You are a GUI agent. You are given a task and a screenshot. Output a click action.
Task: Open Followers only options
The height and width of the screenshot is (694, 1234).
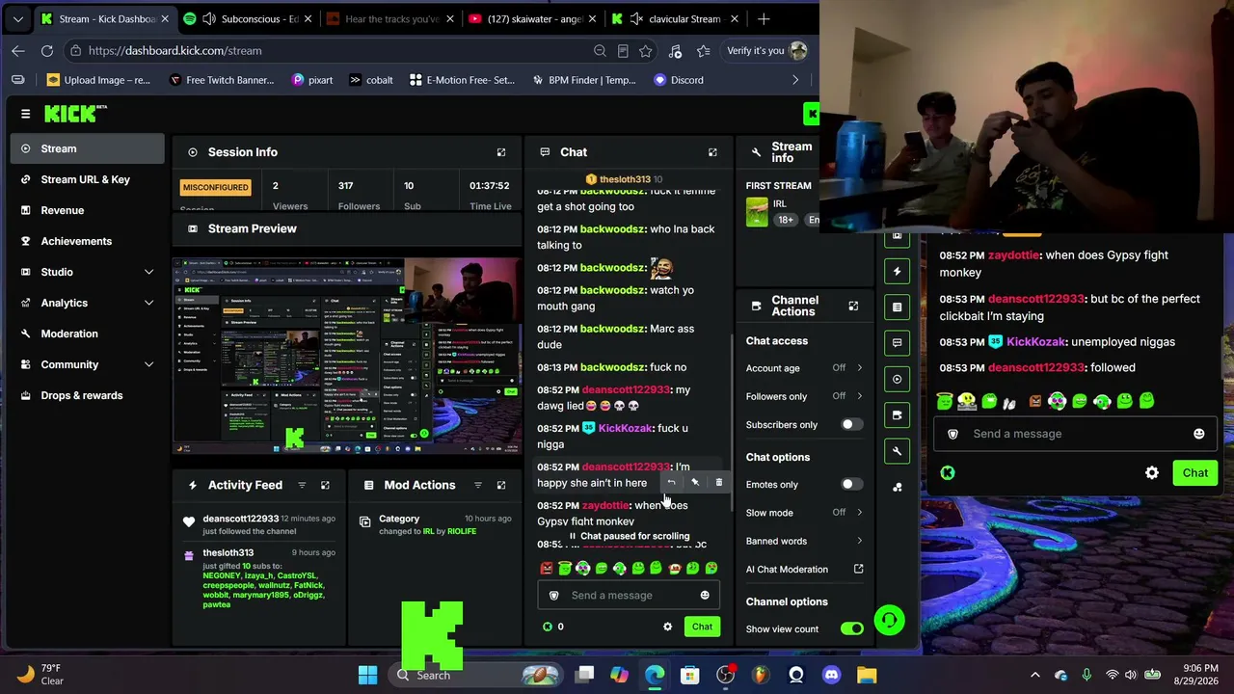tap(804, 396)
